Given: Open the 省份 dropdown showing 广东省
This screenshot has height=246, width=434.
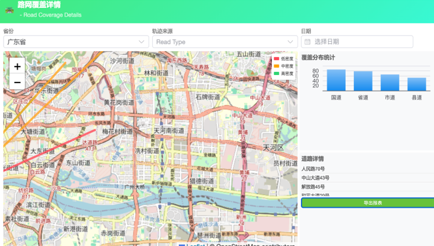Looking at the screenshot, I should click(76, 42).
